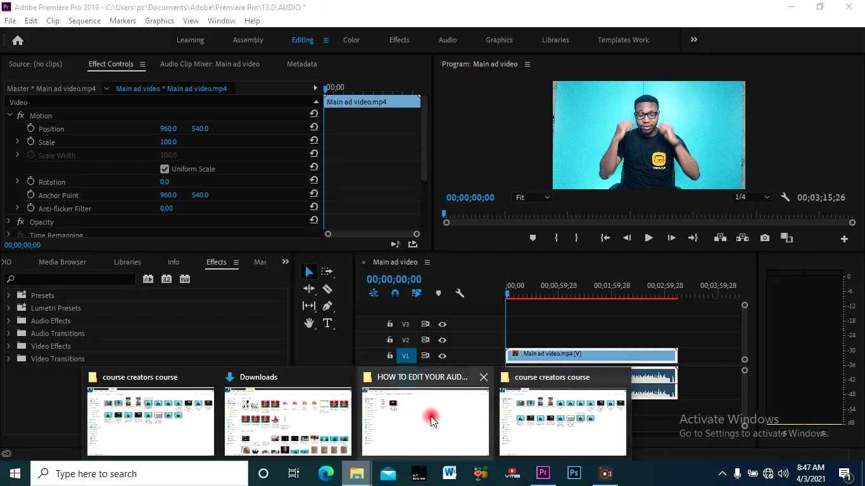Show the workspace overflow menu
The height and width of the screenshot is (486, 865).
click(694, 39)
